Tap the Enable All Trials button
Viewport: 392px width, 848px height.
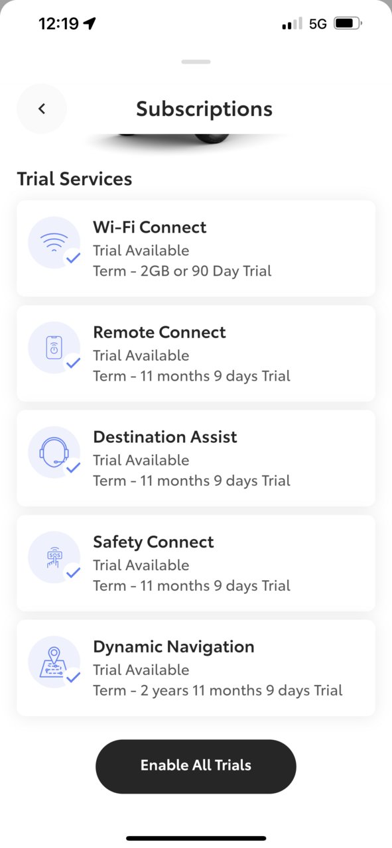point(196,766)
